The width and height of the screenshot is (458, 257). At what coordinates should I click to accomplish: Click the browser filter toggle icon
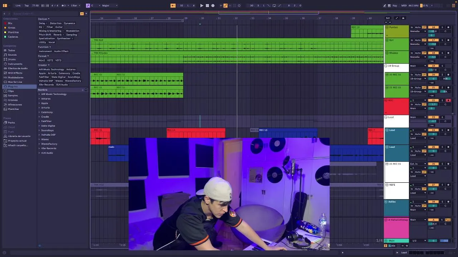82,14
